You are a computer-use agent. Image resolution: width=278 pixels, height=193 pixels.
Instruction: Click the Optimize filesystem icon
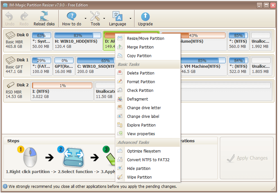tap(120, 151)
